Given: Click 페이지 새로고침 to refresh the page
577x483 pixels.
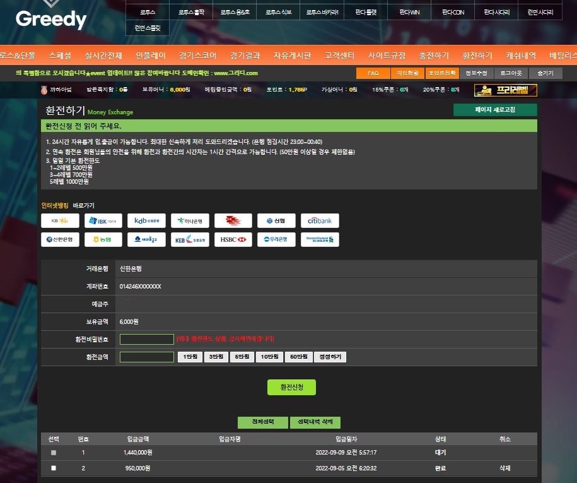Looking at the screenshot, I should (495, 110).
